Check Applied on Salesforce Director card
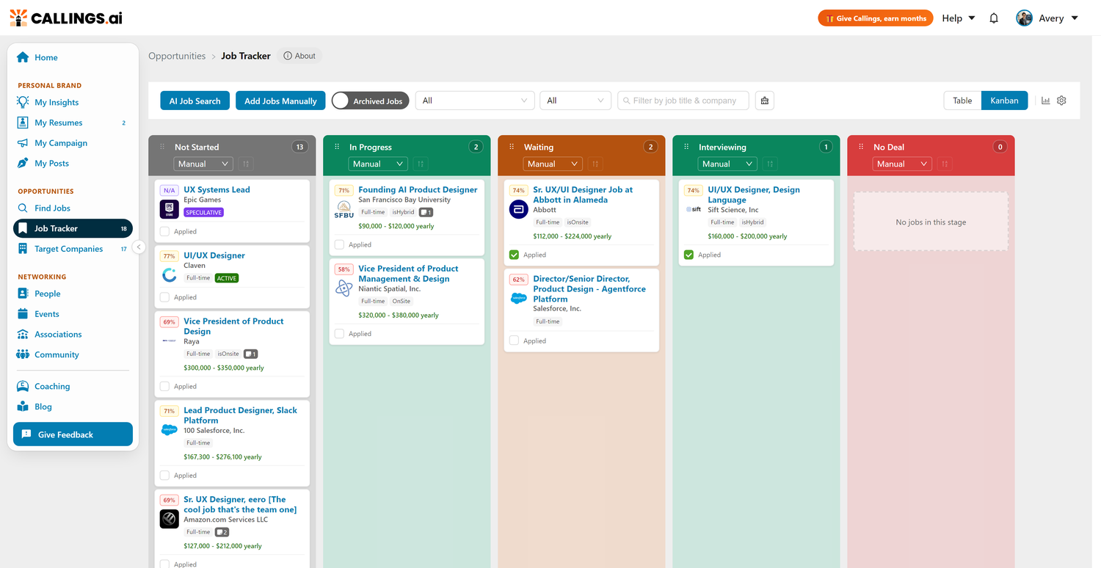Image resolution: width=1101 pixels, height=568 pixels. click(514, 341)
